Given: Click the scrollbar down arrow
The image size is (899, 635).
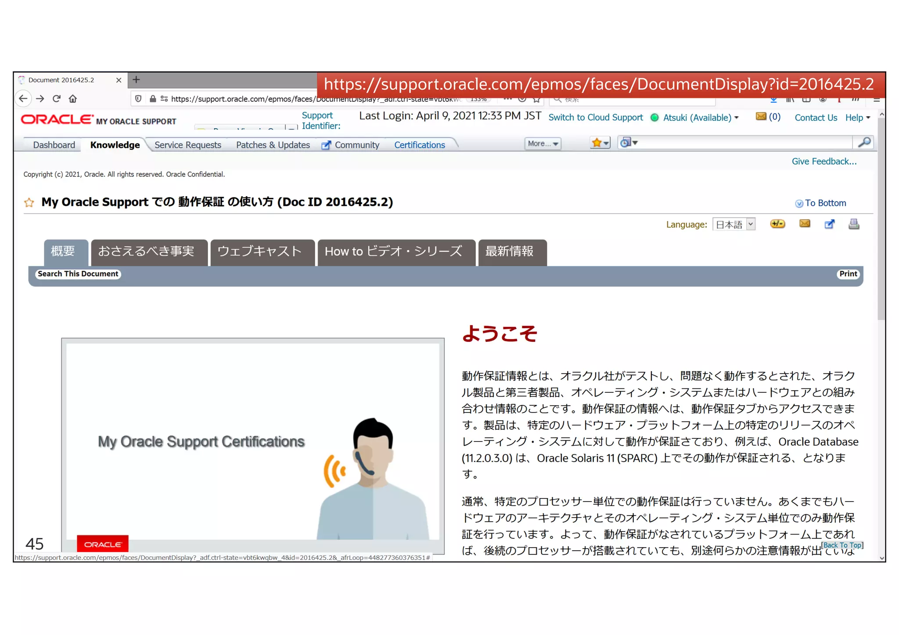Looking at the screenshot, I should point(881,558).
